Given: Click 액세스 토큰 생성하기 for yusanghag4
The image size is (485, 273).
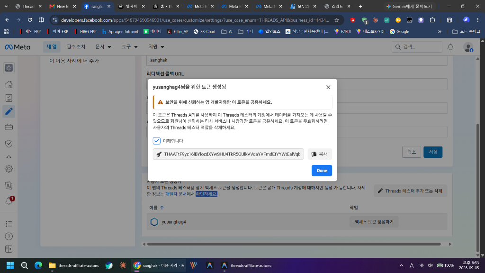Looking at the screenshot, I should [x=374, y=222].
